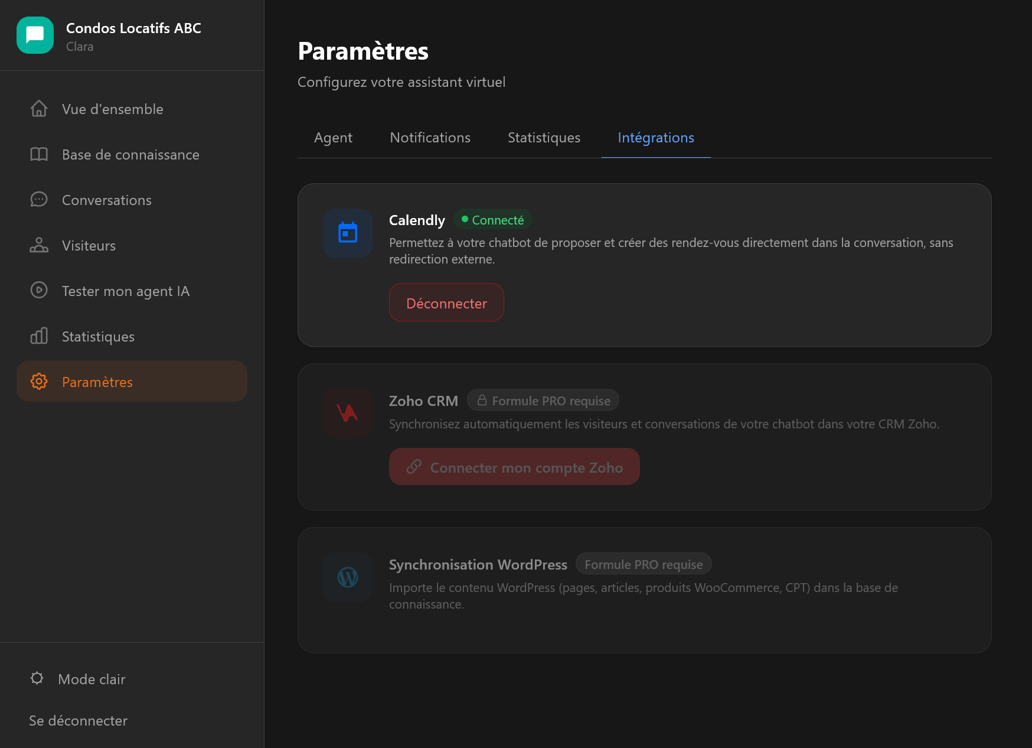Open Base de connaissance page

[x=132, y=154]
